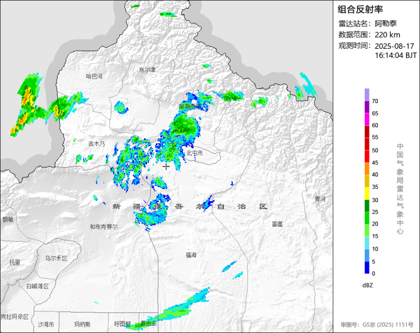Click the 白碱滩区 place label on the map
Screen dimensions: 420x333
[x=38, y=287]
